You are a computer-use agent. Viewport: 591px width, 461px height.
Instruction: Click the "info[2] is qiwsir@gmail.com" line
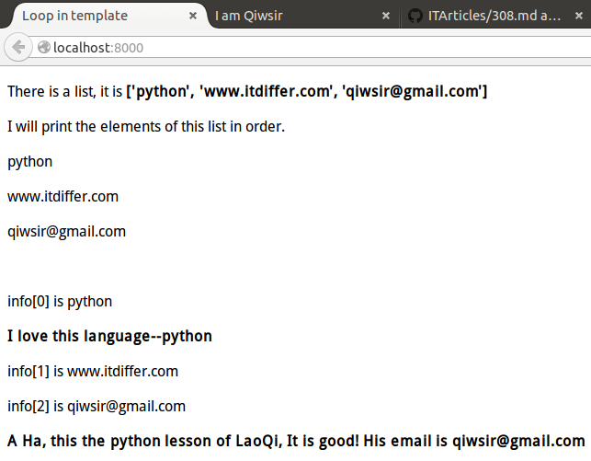tap(97, 406)
